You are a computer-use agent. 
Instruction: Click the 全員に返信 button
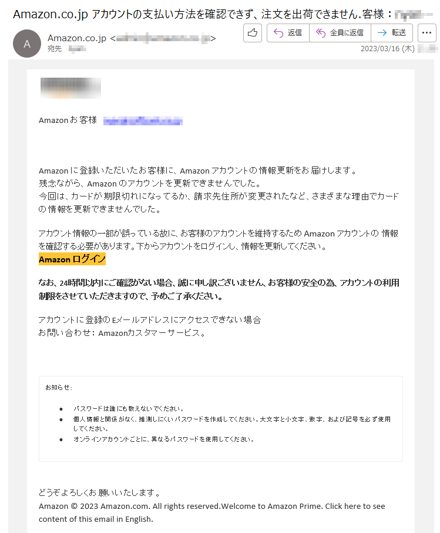340,33
